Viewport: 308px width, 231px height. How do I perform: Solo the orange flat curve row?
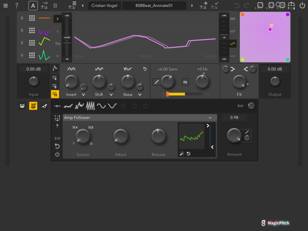pyautogui.click(x=22, y=18)
